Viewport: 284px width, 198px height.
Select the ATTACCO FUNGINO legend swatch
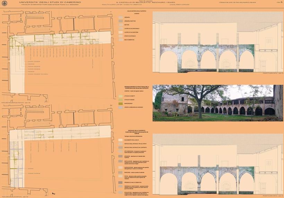click(x=121, y=100)
